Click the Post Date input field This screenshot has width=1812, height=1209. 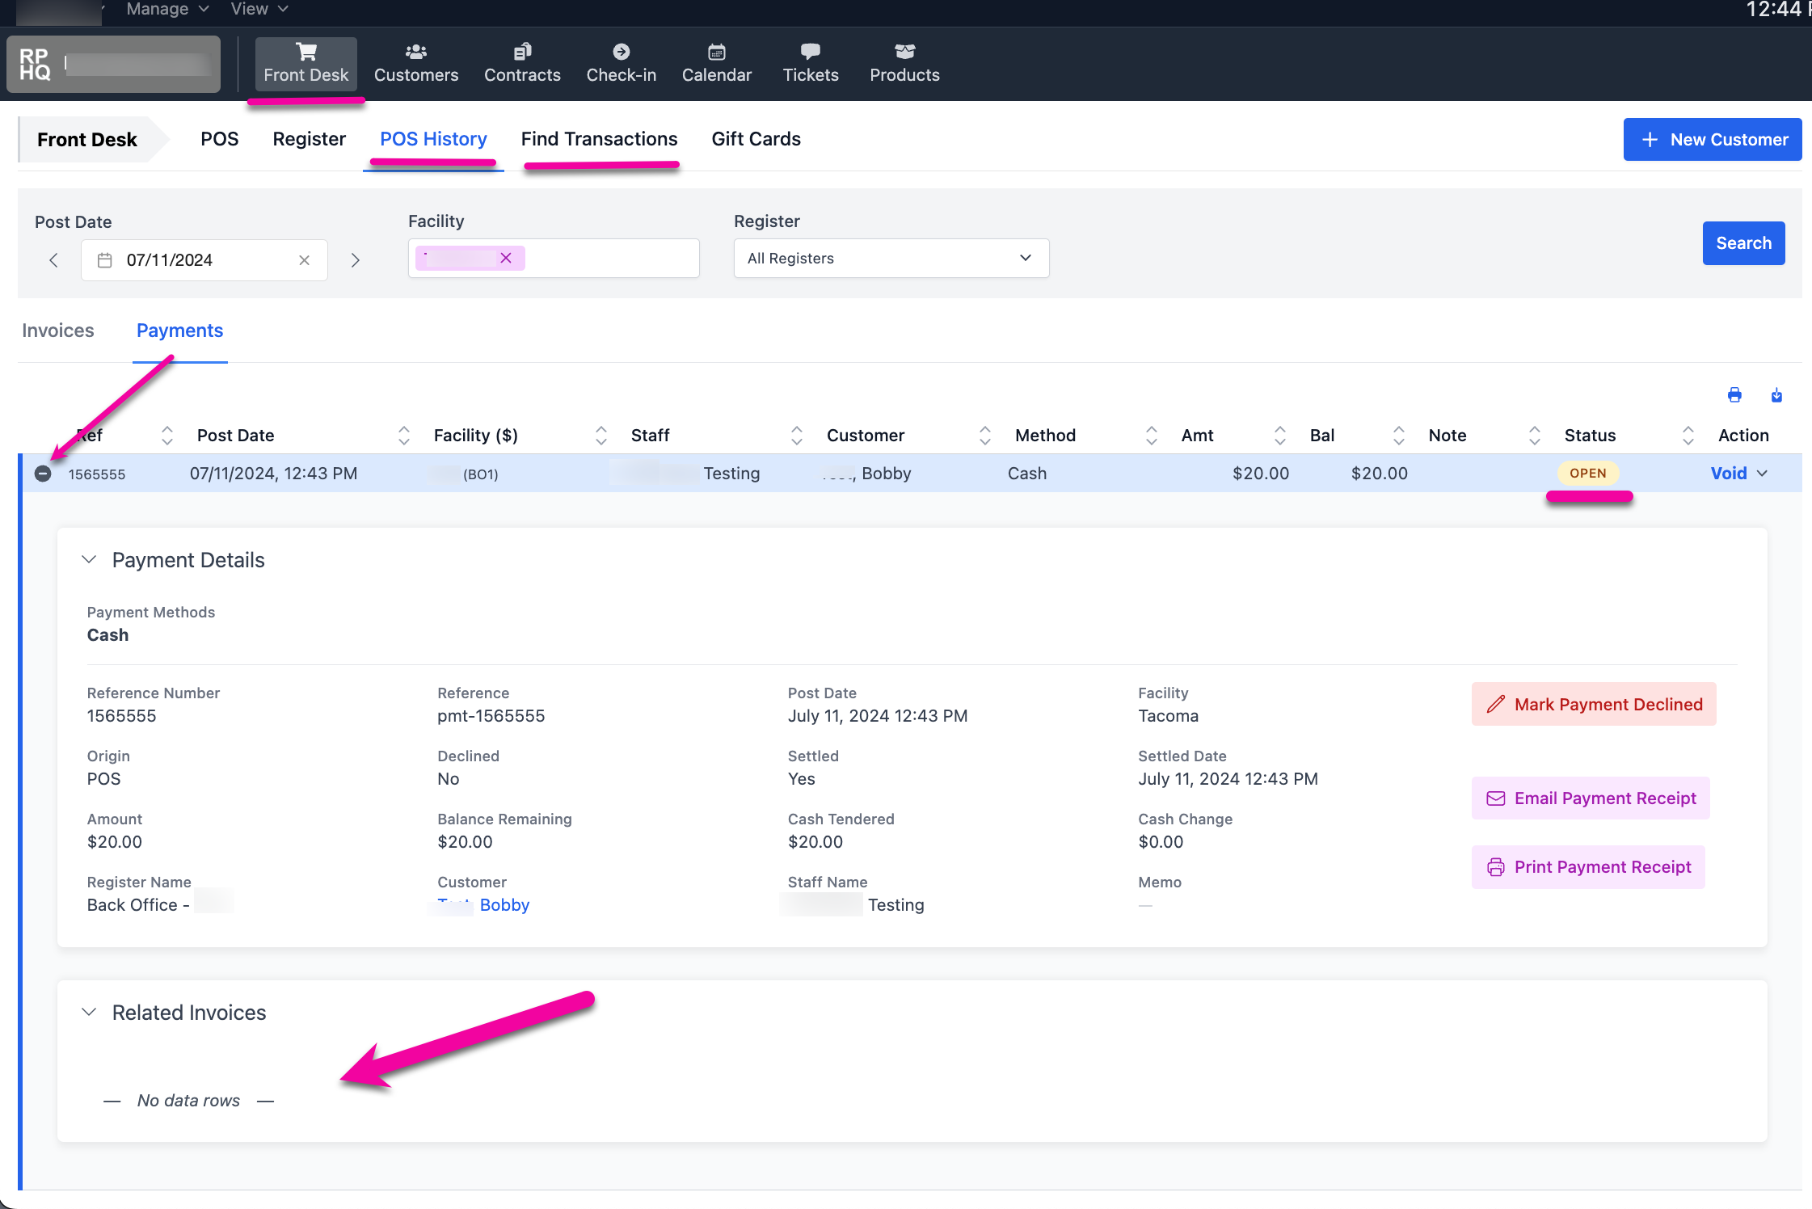tap(204, 260)
